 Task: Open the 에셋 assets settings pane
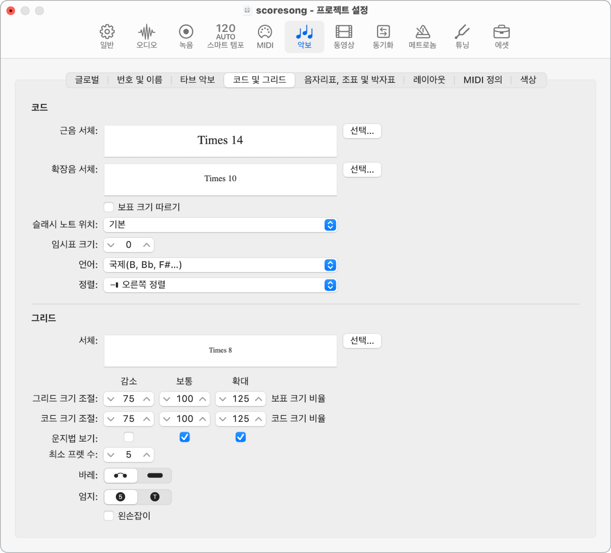point(501,37)
